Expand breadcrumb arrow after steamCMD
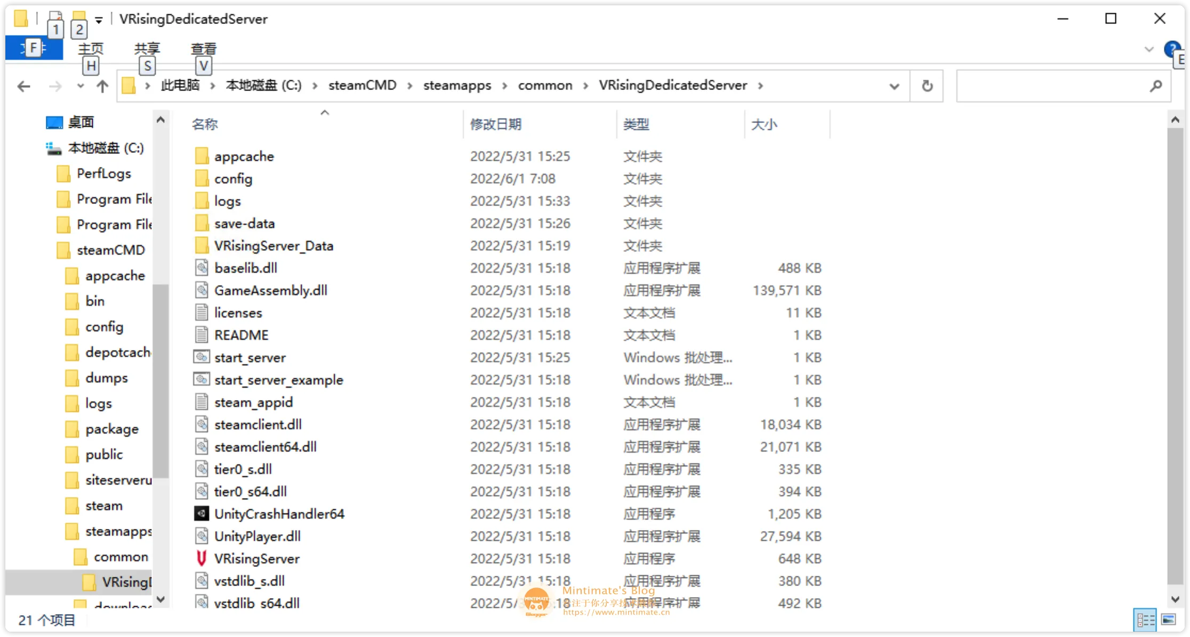This screenshot has width=1190, height=637. tap(410, 86)
